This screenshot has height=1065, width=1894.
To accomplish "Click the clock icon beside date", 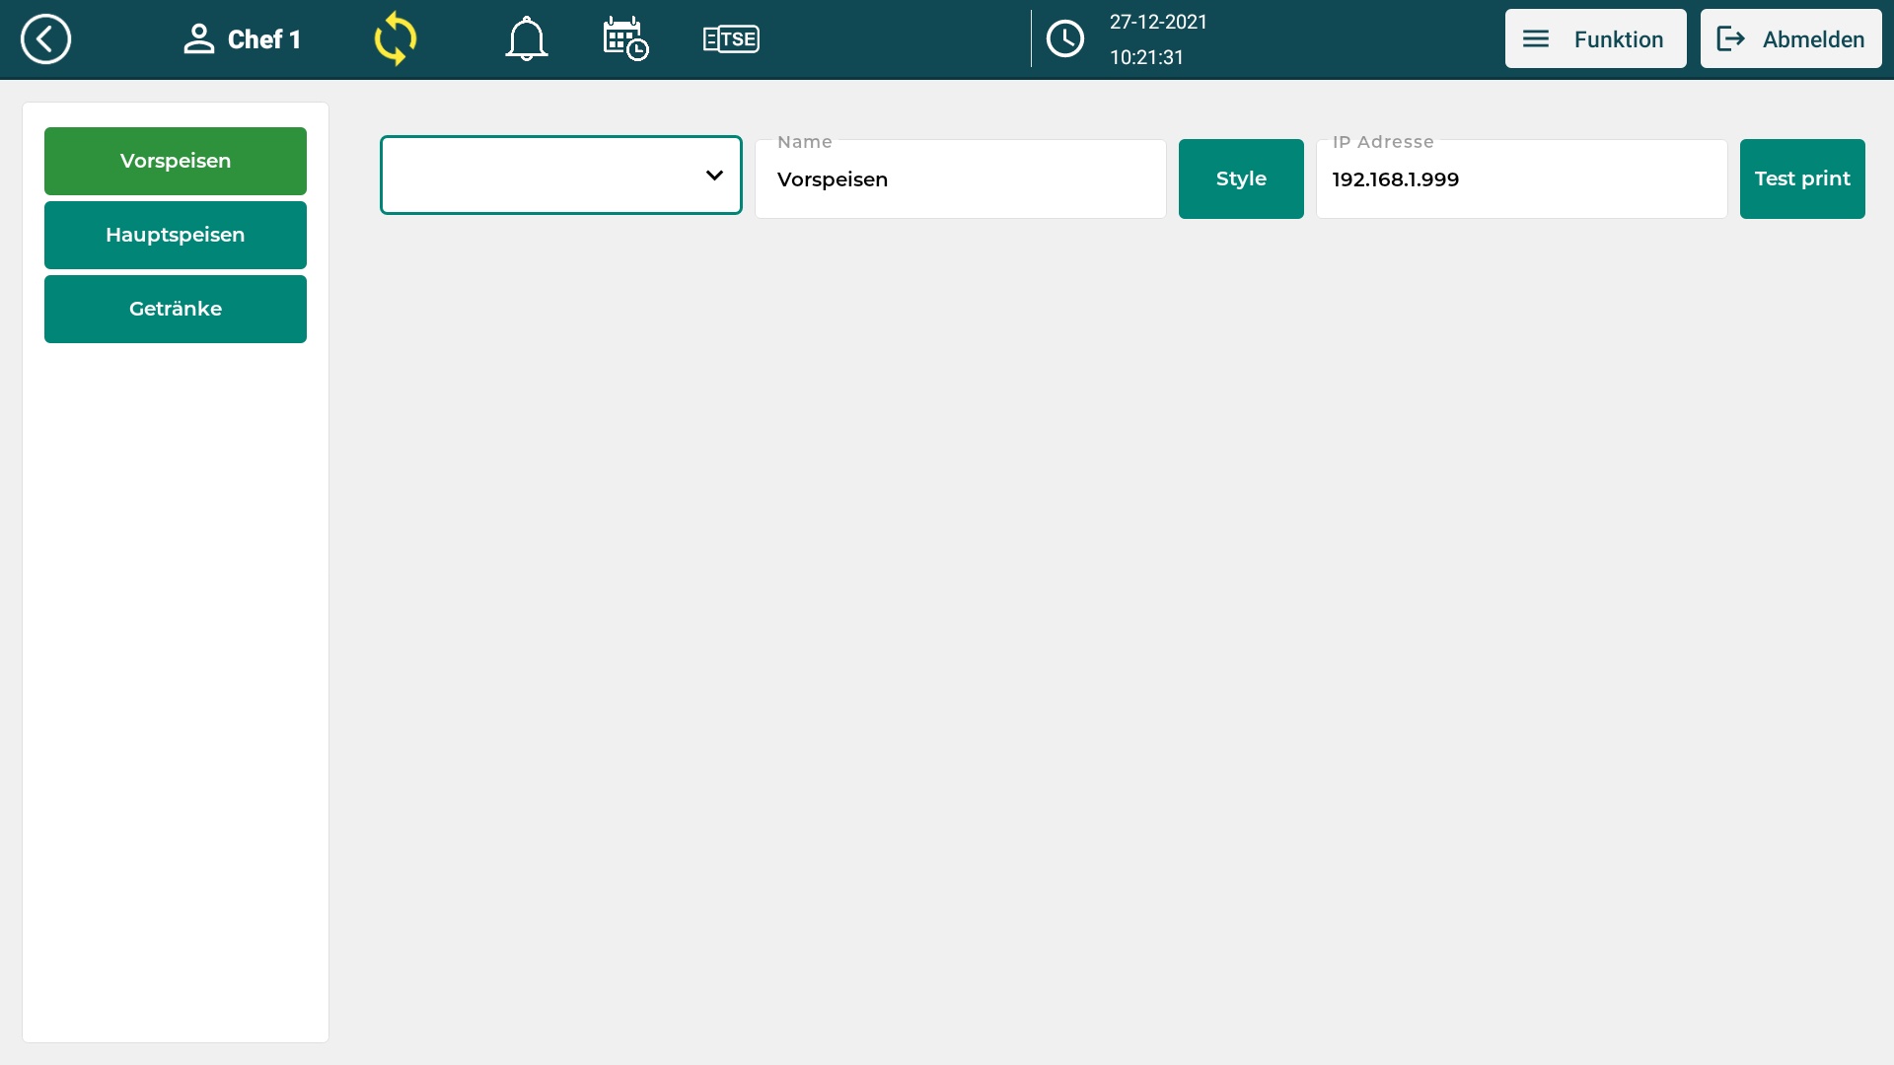I will (1065, 39).
